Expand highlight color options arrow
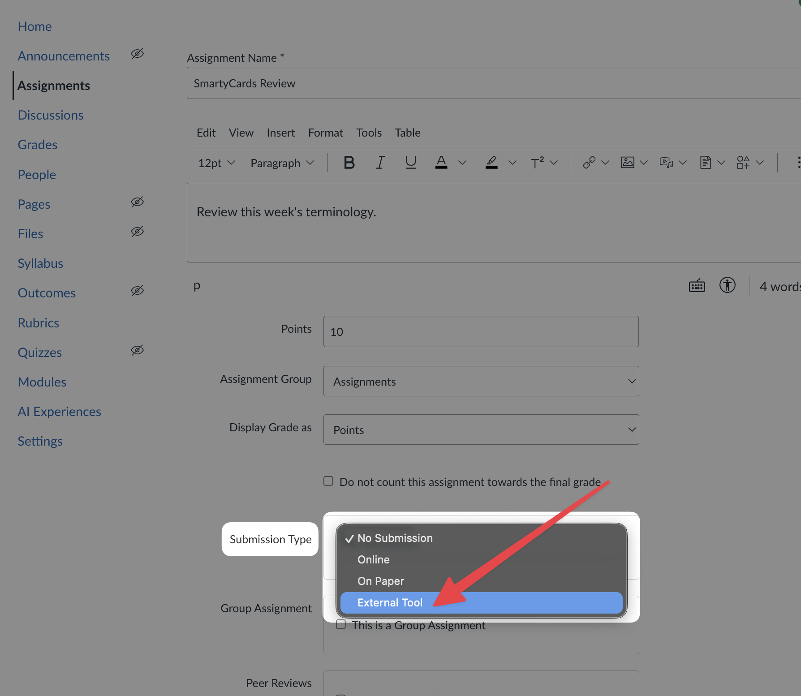The height and width of the screenshot is (696, 801). coord(512,163)
